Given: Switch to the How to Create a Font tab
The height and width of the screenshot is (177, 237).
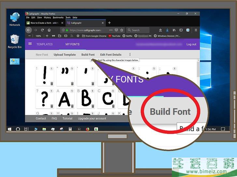Looking at the screenshot, I should [45, 23].
